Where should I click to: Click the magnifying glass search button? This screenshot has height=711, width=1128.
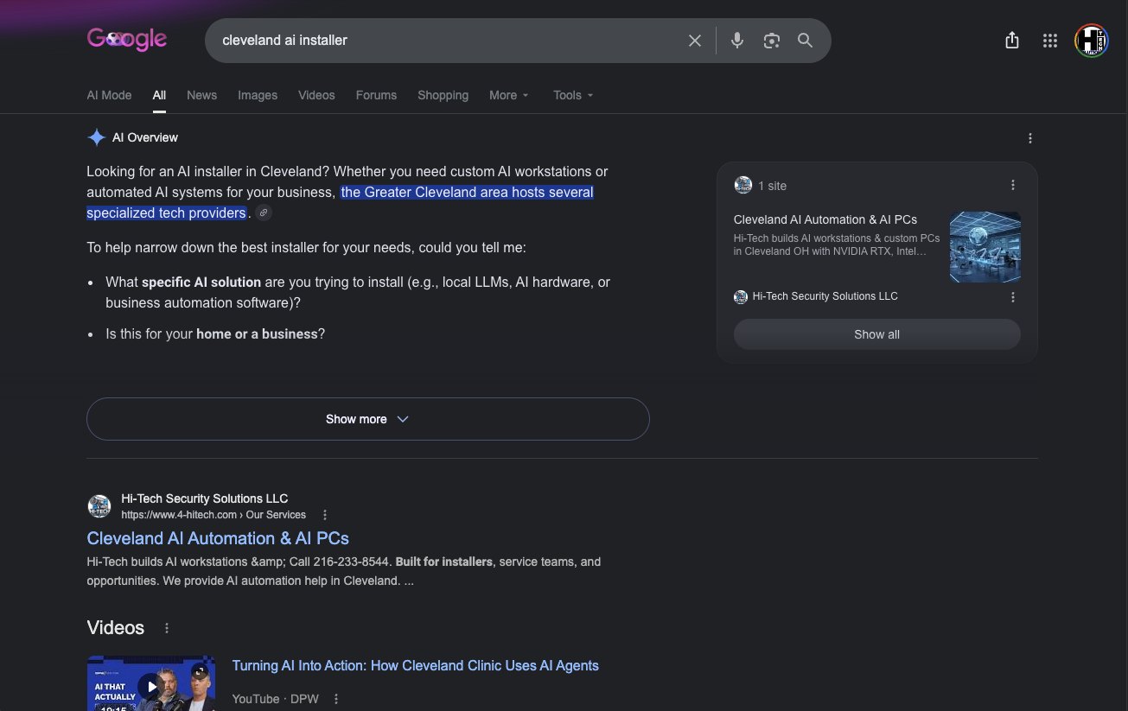[x=806, y=41]
